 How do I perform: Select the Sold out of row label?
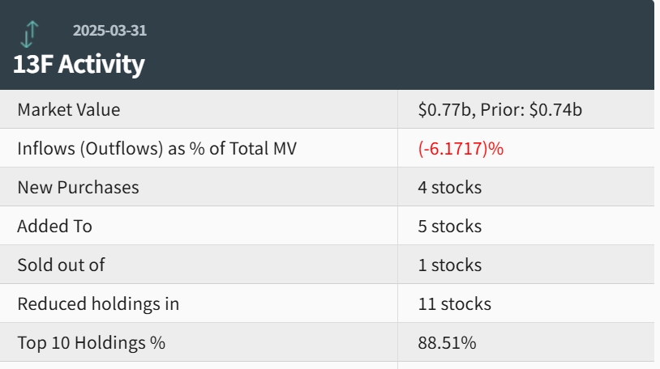[x=61, y=265]
